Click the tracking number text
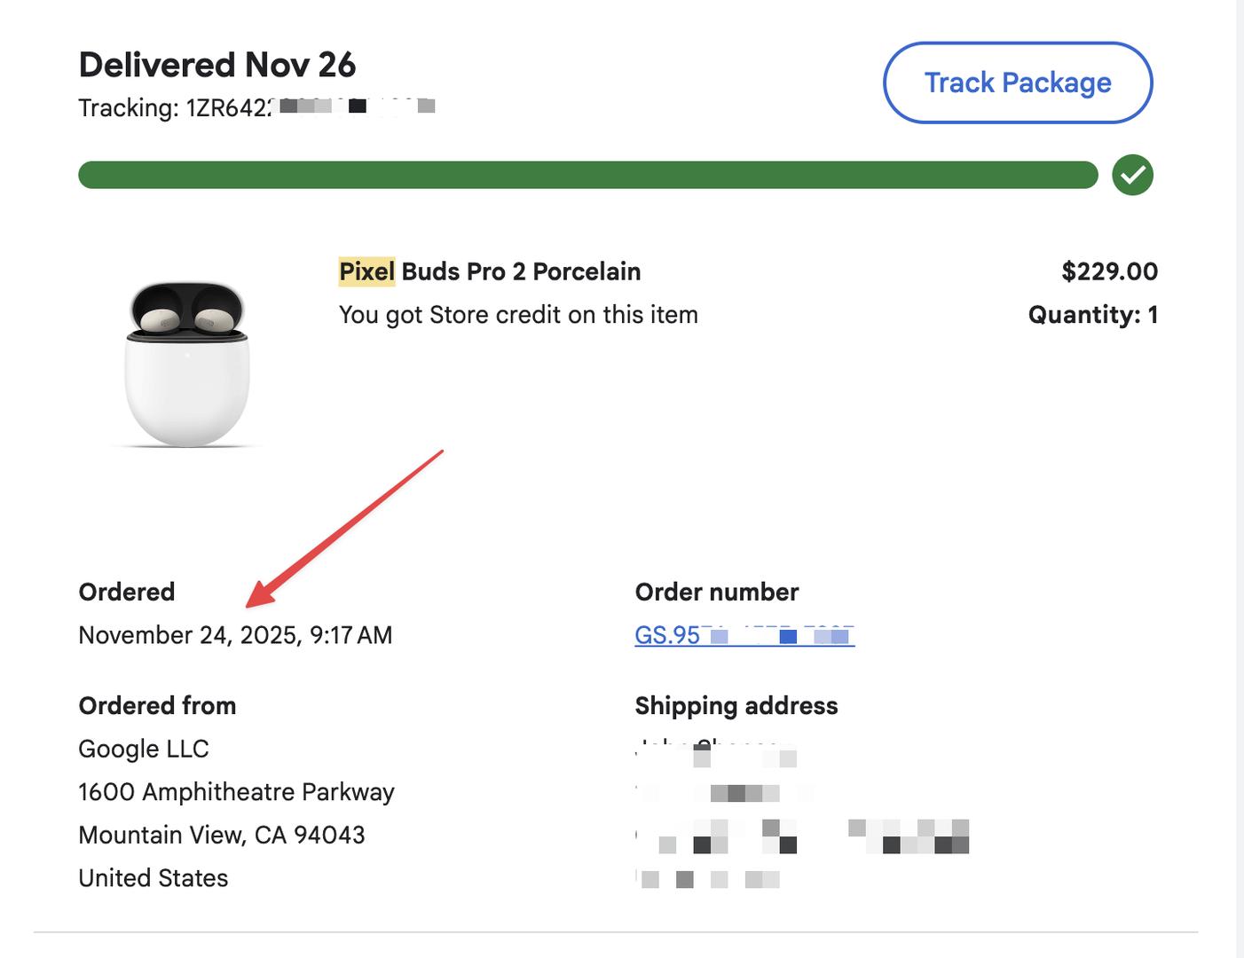The width and height of the screenshot is (1244, 958). (256, 108)
